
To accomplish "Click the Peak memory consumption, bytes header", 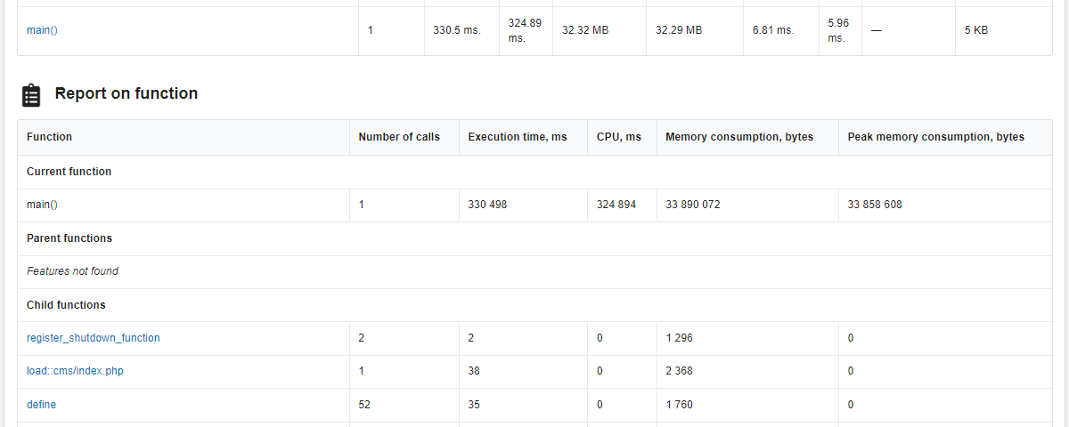I will pos(936,137).
